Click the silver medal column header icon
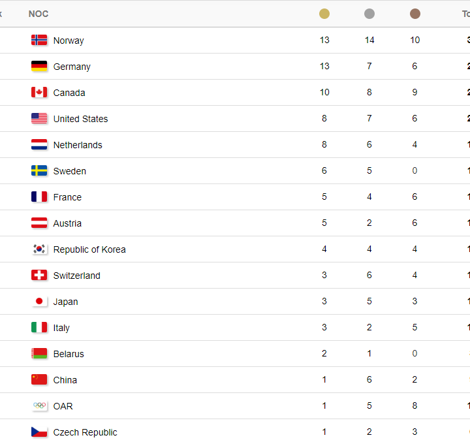 click(369, 14)
